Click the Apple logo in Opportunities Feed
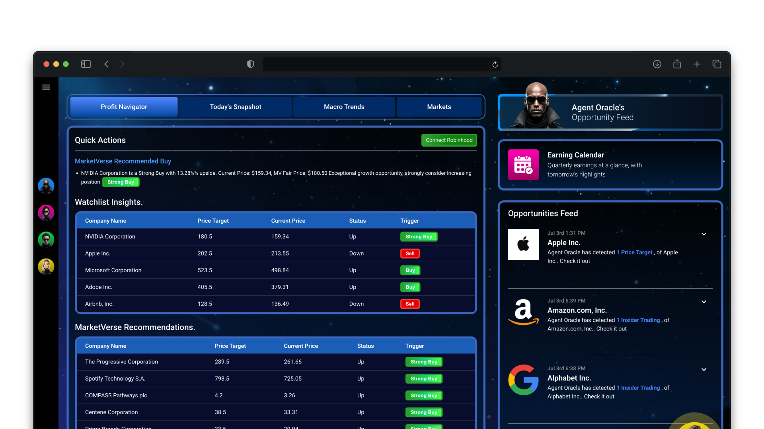This screenshot has width=764, height=429. click(x=523, y=244)
